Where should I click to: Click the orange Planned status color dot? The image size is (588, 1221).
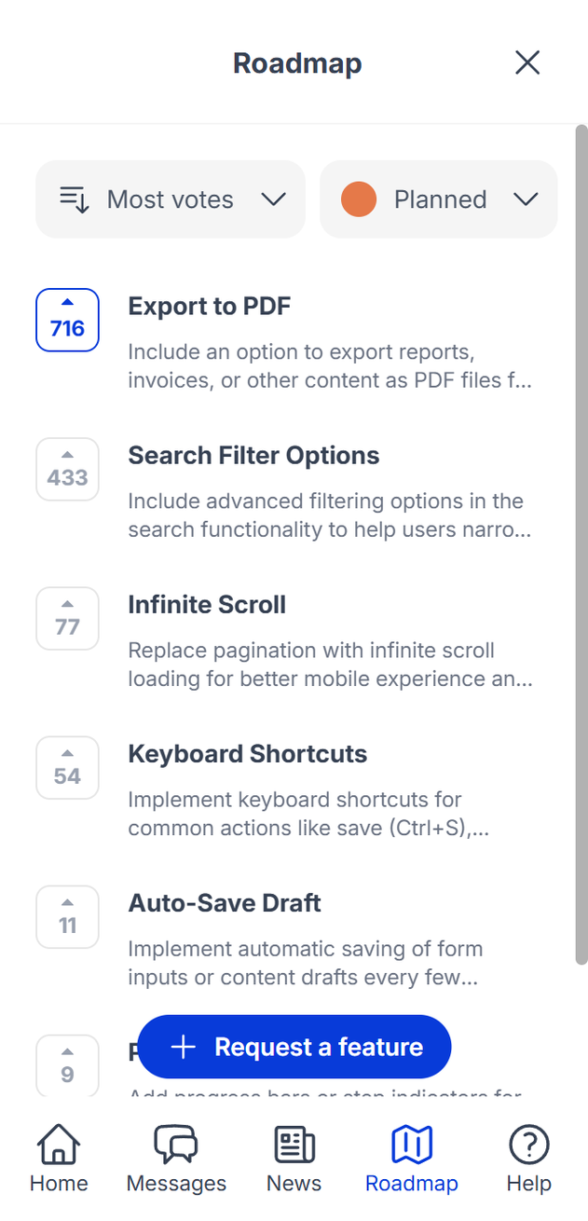[359, 199]
